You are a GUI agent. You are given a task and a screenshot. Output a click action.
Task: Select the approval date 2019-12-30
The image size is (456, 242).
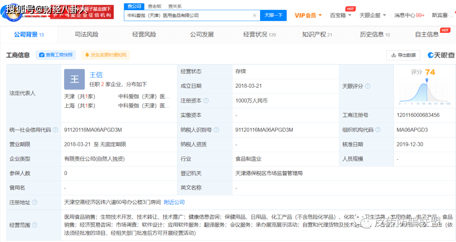click(410, 144)
